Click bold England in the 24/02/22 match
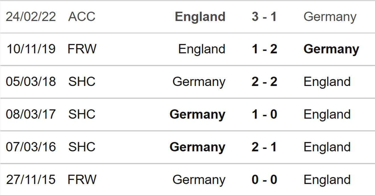 coord(200,17)
